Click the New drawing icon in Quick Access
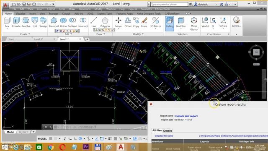The image size is (268, 151). (x=14, y=4)
